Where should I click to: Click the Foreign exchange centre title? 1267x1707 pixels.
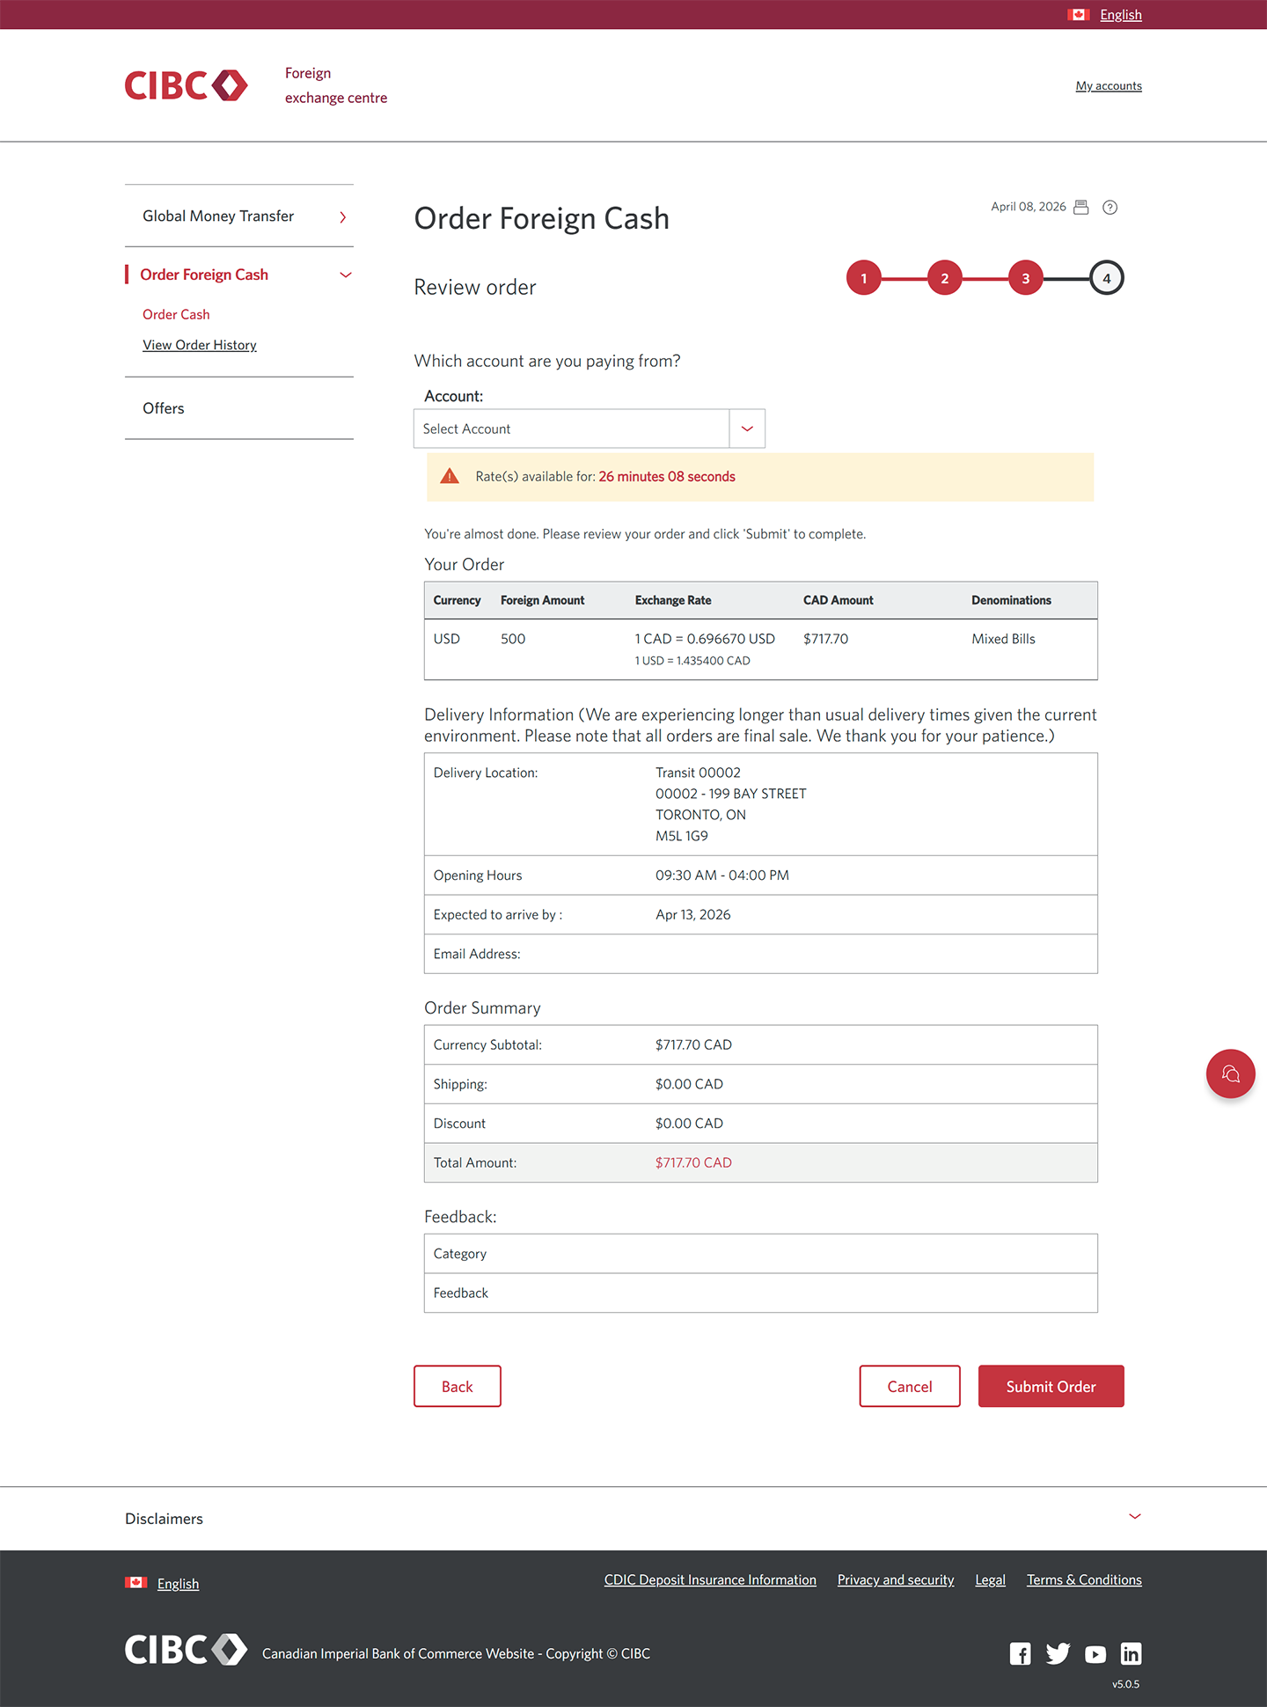(336, 85)
